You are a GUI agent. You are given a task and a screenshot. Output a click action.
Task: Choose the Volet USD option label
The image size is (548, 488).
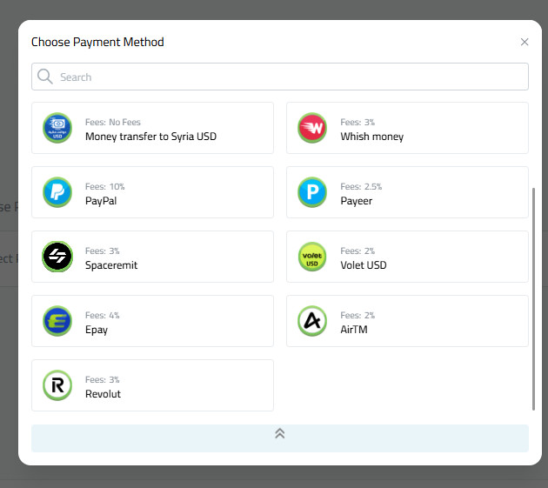[x=364, y=265]
